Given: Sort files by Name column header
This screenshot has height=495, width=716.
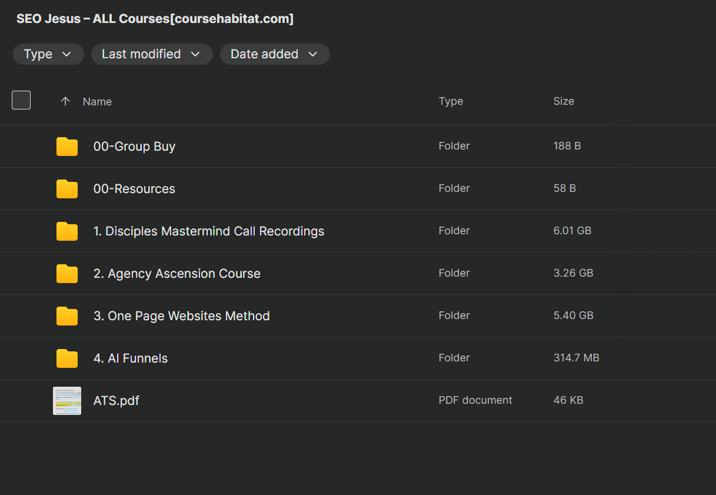Looking at the screenshot, I should tap(97, 102).
